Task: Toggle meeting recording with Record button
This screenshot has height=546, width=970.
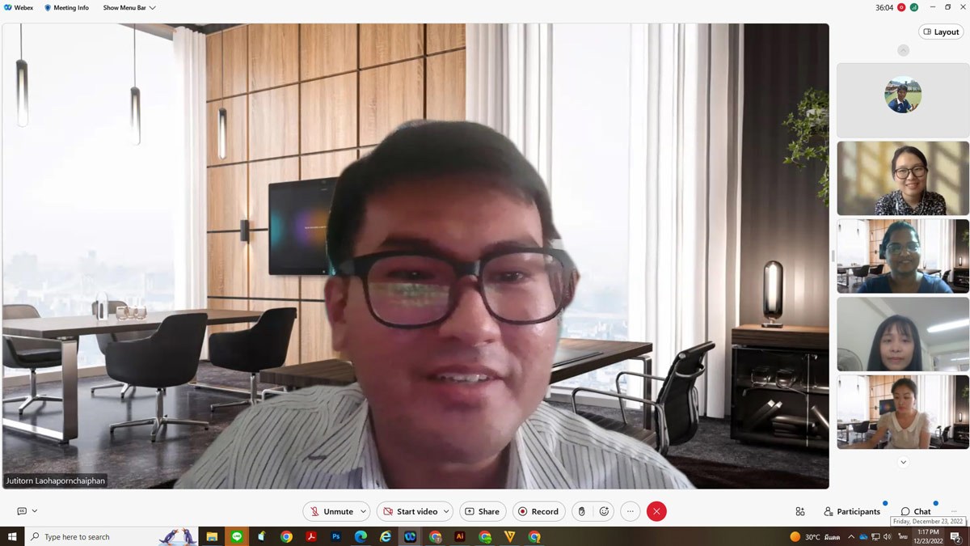Action: pos(538,511)
